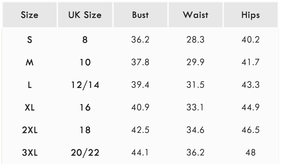Viewport: 281px width, 167px height.
Task: Click hips value 48
Action: click(x=251, y=153)
